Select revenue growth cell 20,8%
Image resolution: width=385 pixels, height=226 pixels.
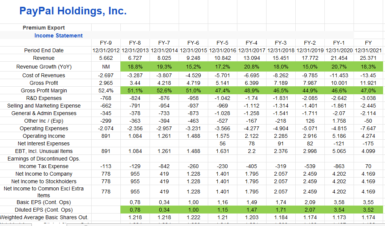point(252,67)
